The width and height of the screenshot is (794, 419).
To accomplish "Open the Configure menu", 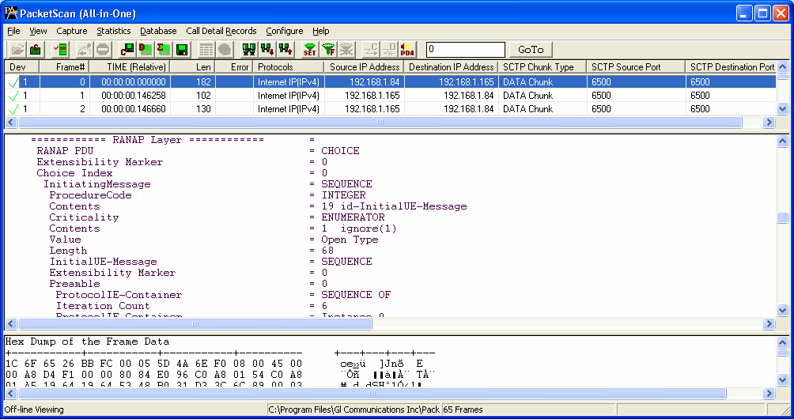I will (285, 31).
